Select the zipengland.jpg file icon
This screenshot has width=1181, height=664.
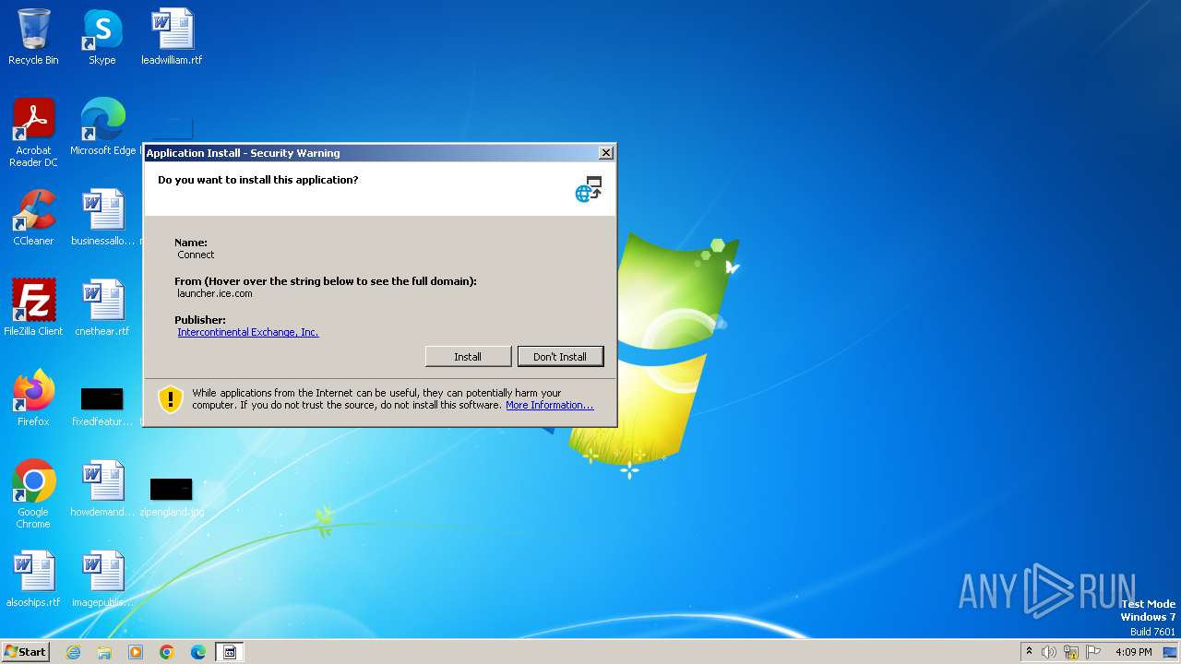(x=172, y=496)
